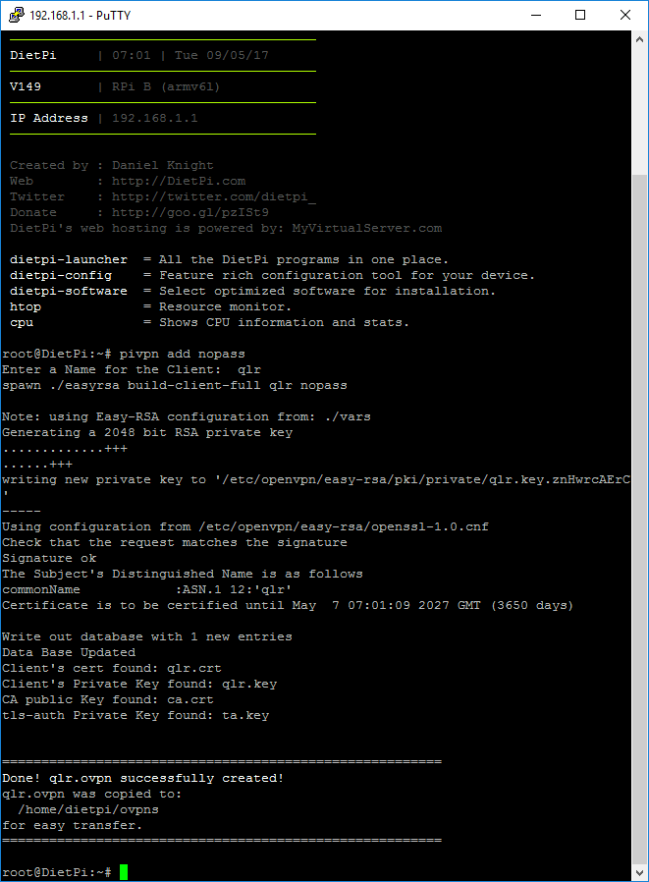Click the 'cpu' command name
The image size is (649, 882).
point(22,323)
